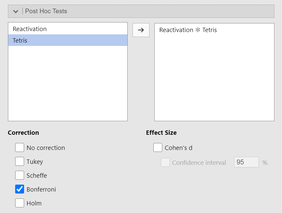Enable the Holm correction checkbox
Image resolution: width=282 pixels, height=213 pixels.
click(x=19, y=203)
